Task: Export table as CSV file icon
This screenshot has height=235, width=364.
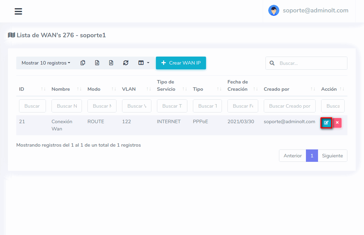Action: (111, 63)
